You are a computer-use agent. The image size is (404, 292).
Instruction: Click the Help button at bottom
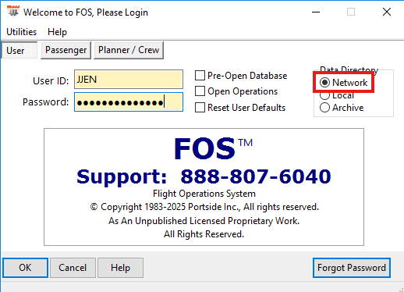click(120, 268)
